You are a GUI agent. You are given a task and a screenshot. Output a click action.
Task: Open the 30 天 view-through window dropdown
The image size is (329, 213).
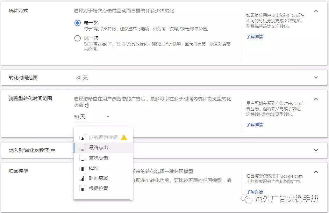[92, 117]
